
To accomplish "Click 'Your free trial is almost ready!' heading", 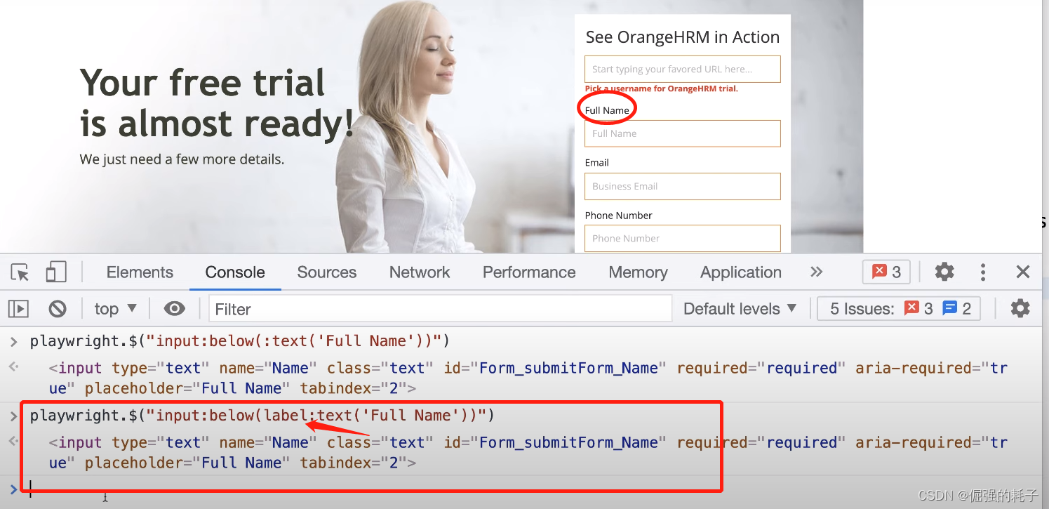I will pos(218,103).
